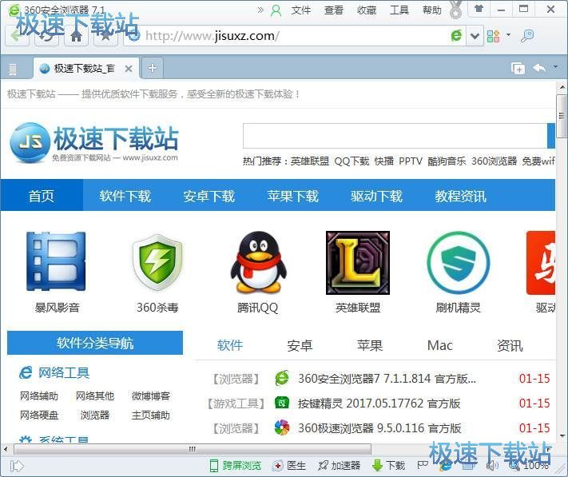
Task: Click the 腾讯QQ penguin icon
Action: pyautogui.click(x=258, y=262)
